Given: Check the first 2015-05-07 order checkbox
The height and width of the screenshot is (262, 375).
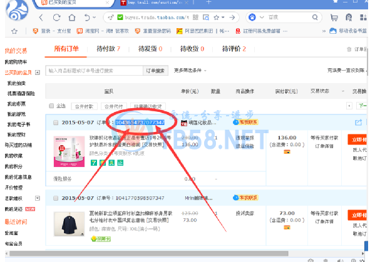Looking at the screenshot, I should [x=56, y=123].
